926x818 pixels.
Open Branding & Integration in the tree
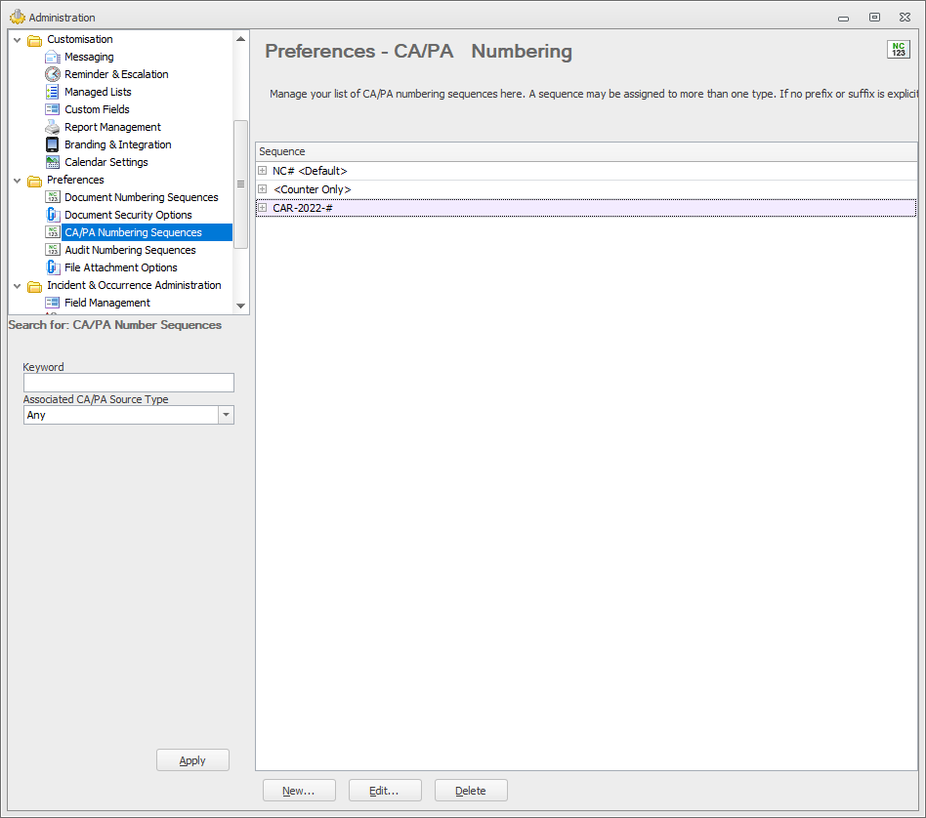[x=118, y=144]
